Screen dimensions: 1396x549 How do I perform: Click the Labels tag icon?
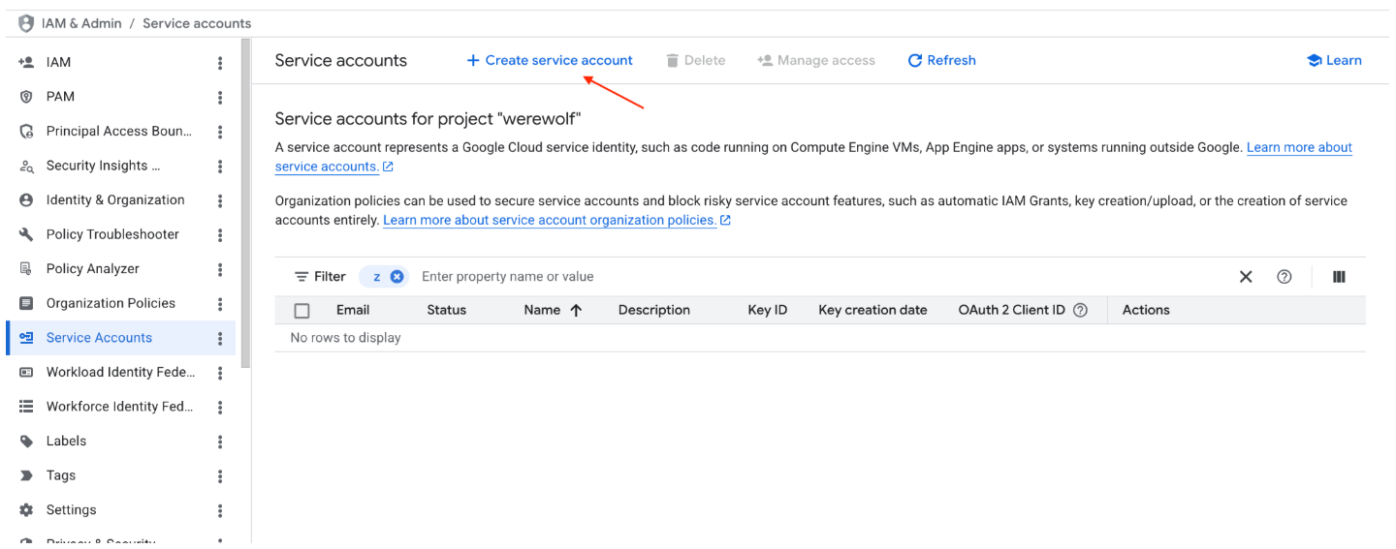(x=26, y=442)
